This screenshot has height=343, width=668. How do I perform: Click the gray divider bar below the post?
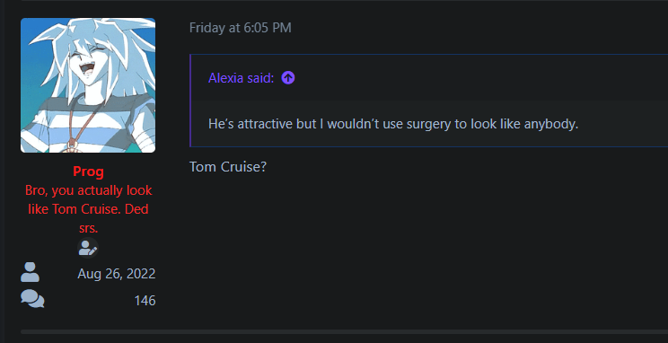pos(344,331)
